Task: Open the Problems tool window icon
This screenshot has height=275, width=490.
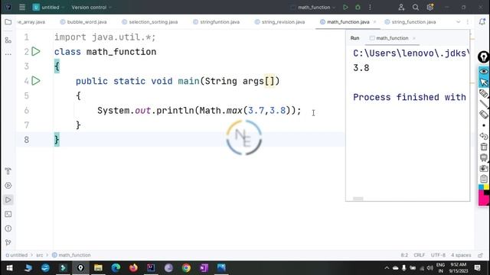Action: click(x=8, y=228)
